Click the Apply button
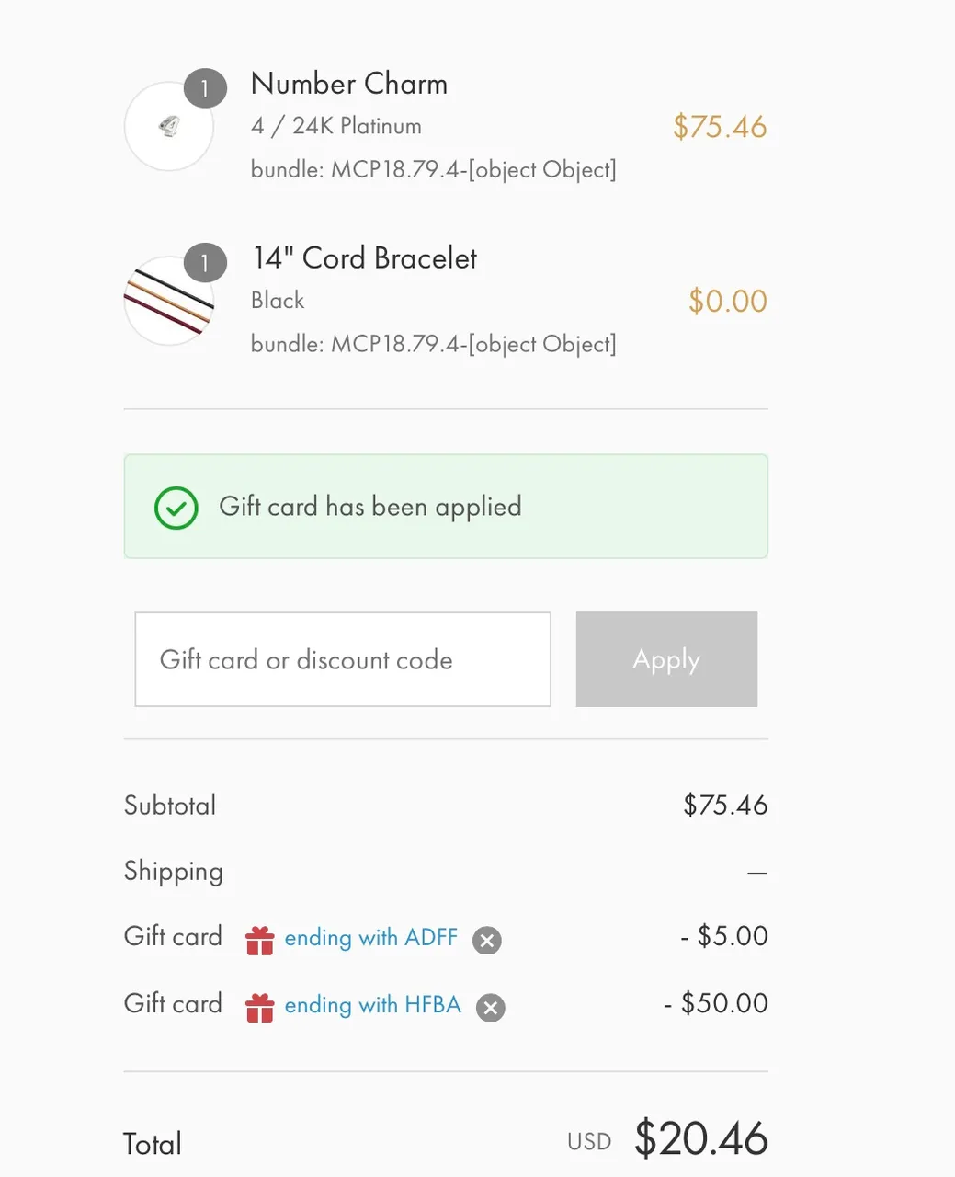 coord(666,659)
